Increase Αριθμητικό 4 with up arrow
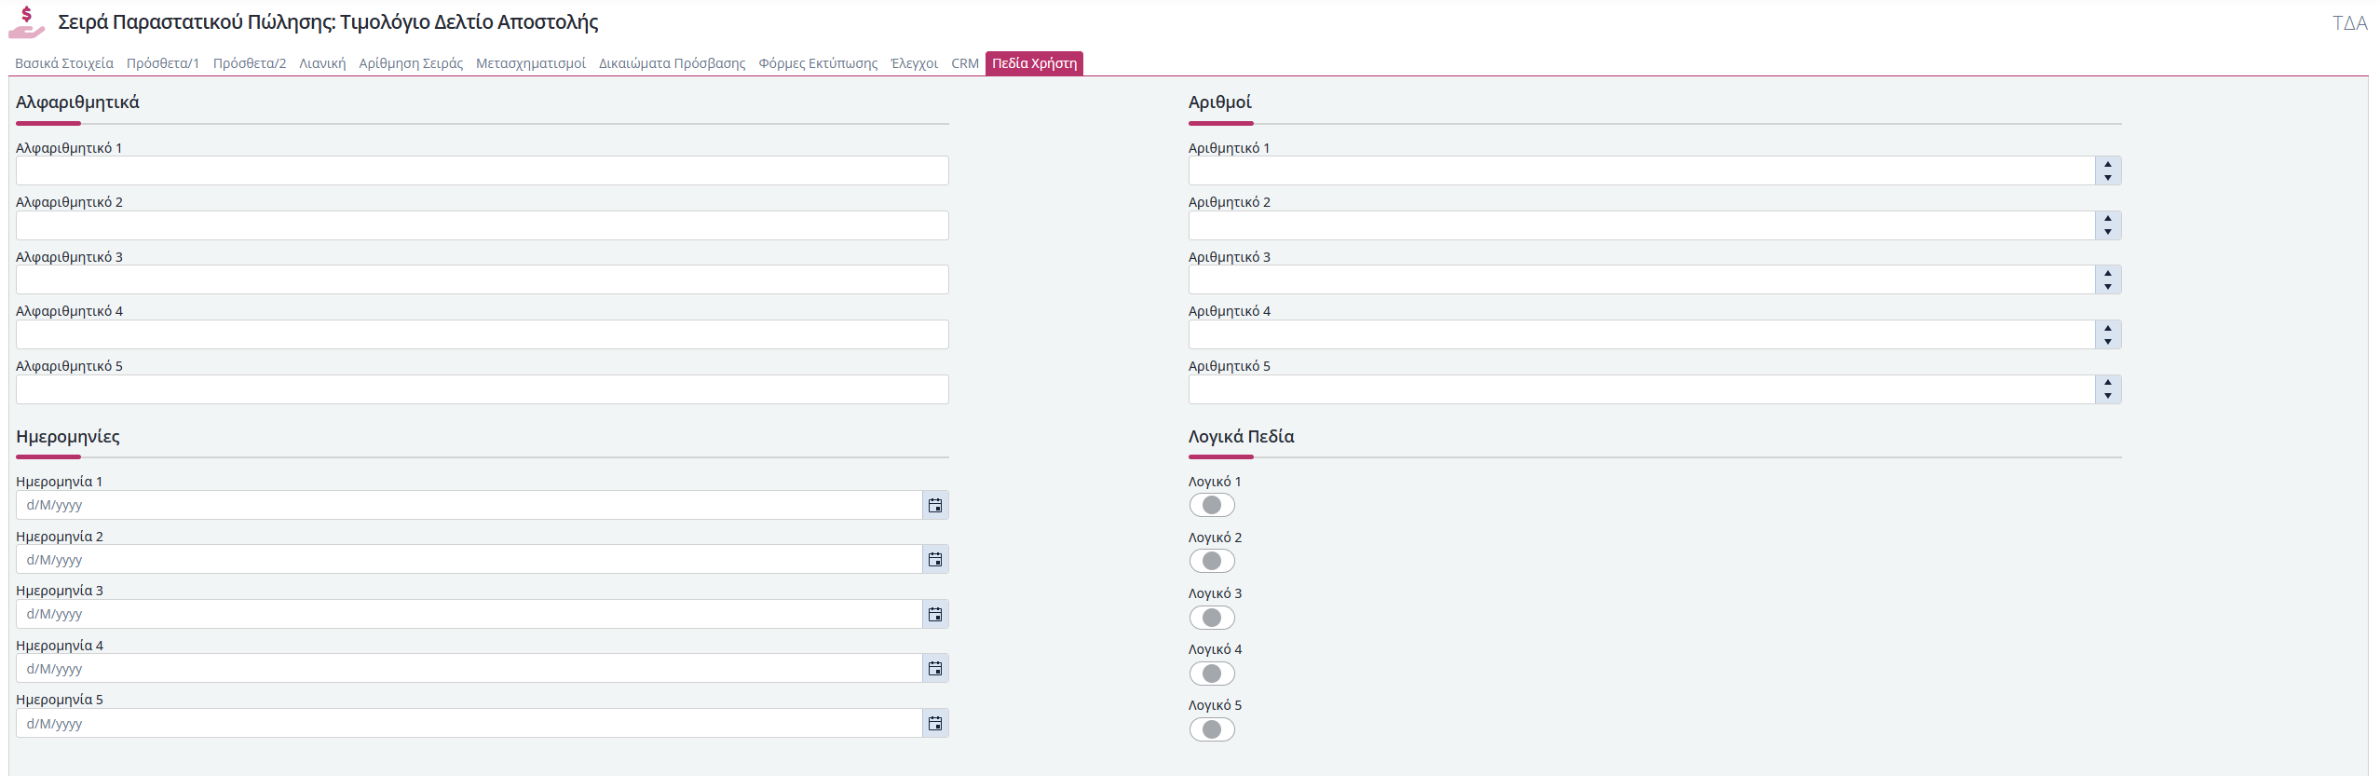2380x776 pixels. (2108, 328)
